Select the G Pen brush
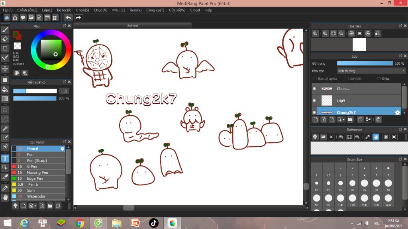Viewport: 408px width, 229px height. (x=38, y=167)
